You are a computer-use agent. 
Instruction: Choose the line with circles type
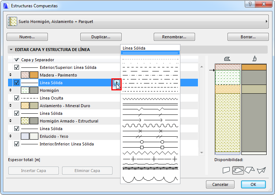pyautogui.click(x=150, y=142)
